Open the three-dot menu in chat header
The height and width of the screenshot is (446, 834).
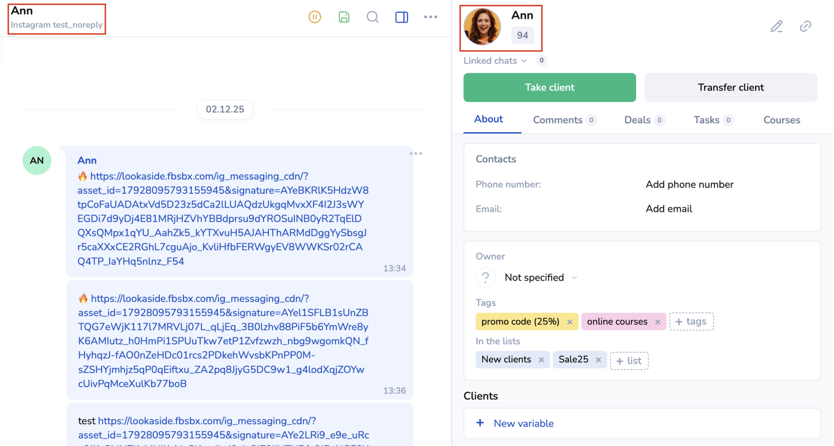click(430, 17)
